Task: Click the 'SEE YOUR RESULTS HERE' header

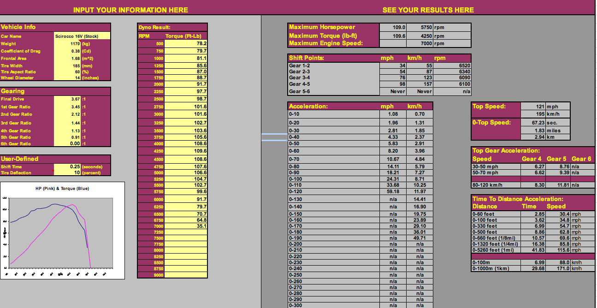Action: point(428,10)
